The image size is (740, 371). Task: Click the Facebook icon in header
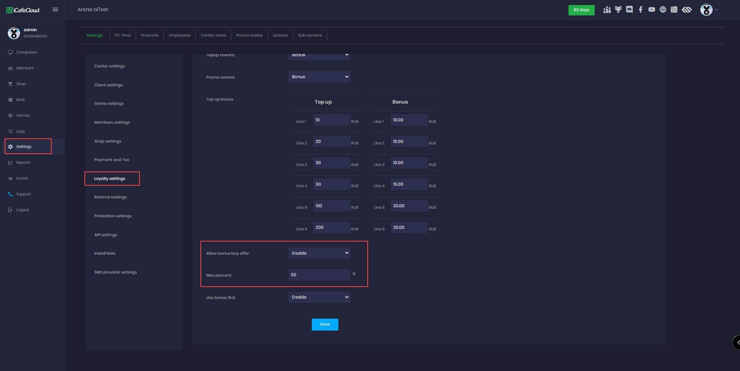(x=641, y=10)
